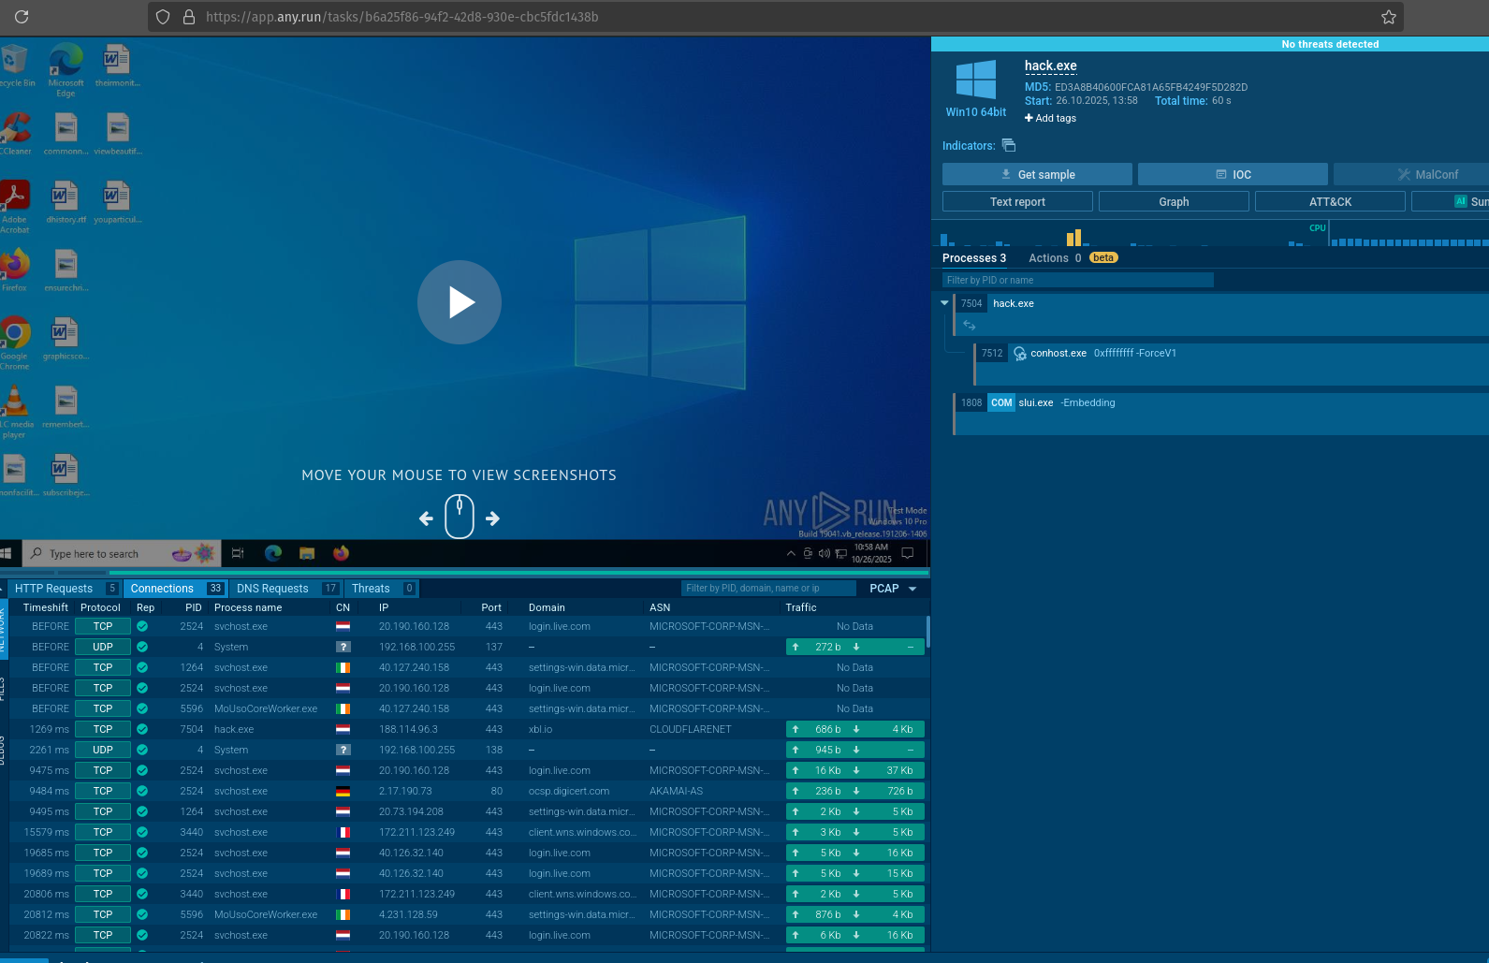Viewport: 1489px width, 963px height.
Task: Open the site info shield icon
Action: click(163, 17)
